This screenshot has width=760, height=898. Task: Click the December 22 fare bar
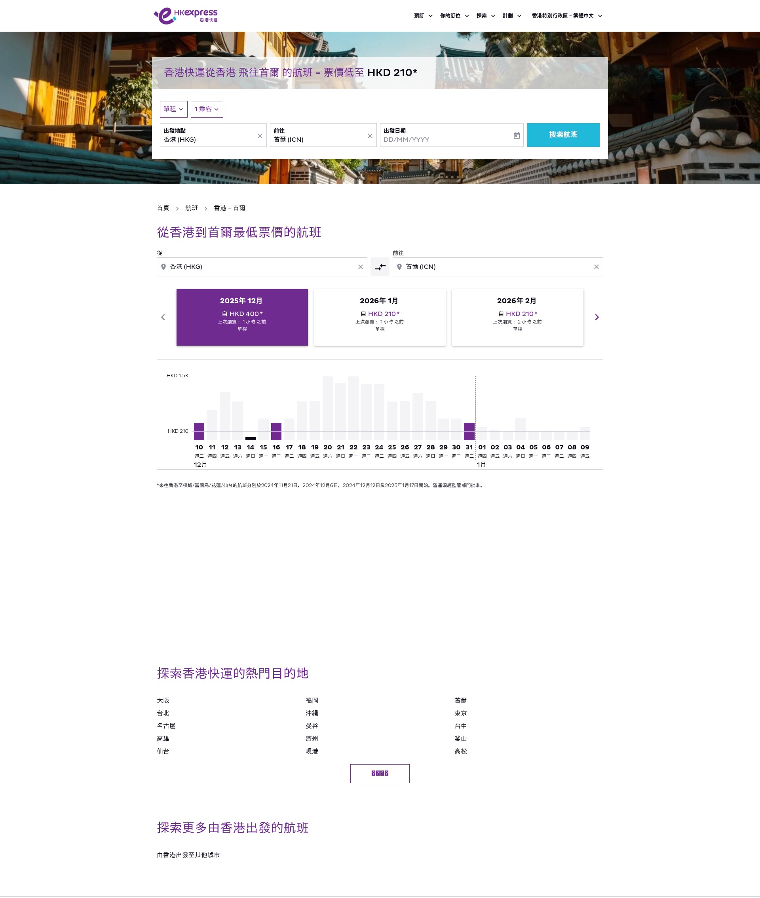353,408
